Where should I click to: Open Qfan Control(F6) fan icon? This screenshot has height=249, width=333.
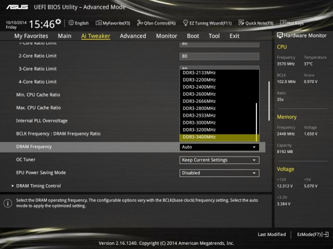(x=140, y=23)
